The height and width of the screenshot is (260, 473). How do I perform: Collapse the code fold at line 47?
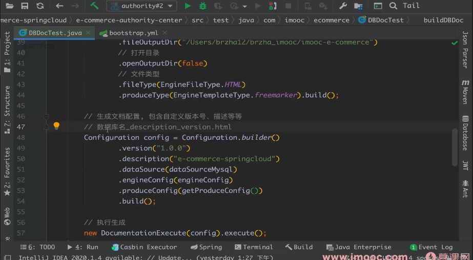(x=46, y=126)
